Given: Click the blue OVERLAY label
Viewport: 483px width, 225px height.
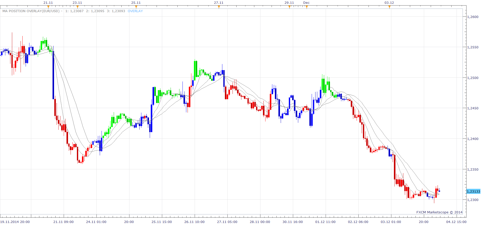Looking at the screenshot, I should coord(135,11).
